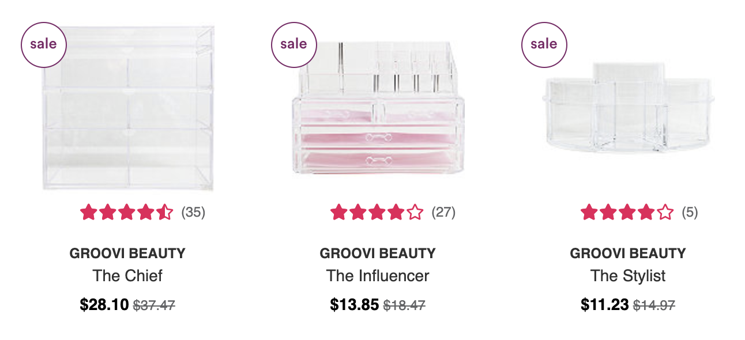Click Groovi Beauty brand above The Chief
Screen dimensions: 745x340
127,254
